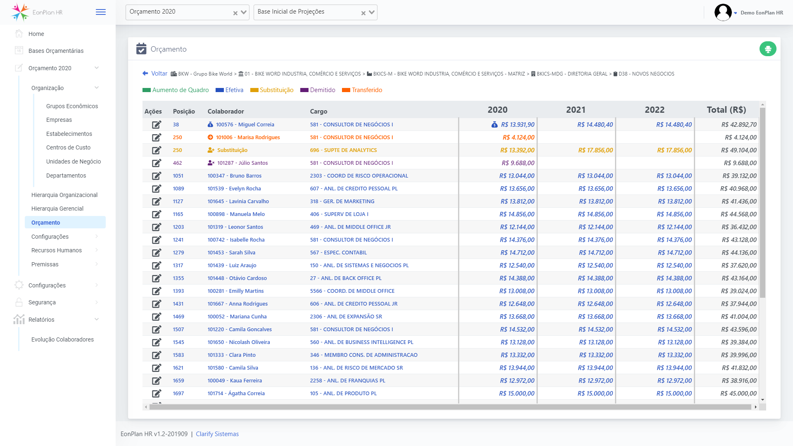The height and width of the screenshot is (446, 793).
Task: Toggle the hamburger sidebar menu
Action: click(101, 12)
